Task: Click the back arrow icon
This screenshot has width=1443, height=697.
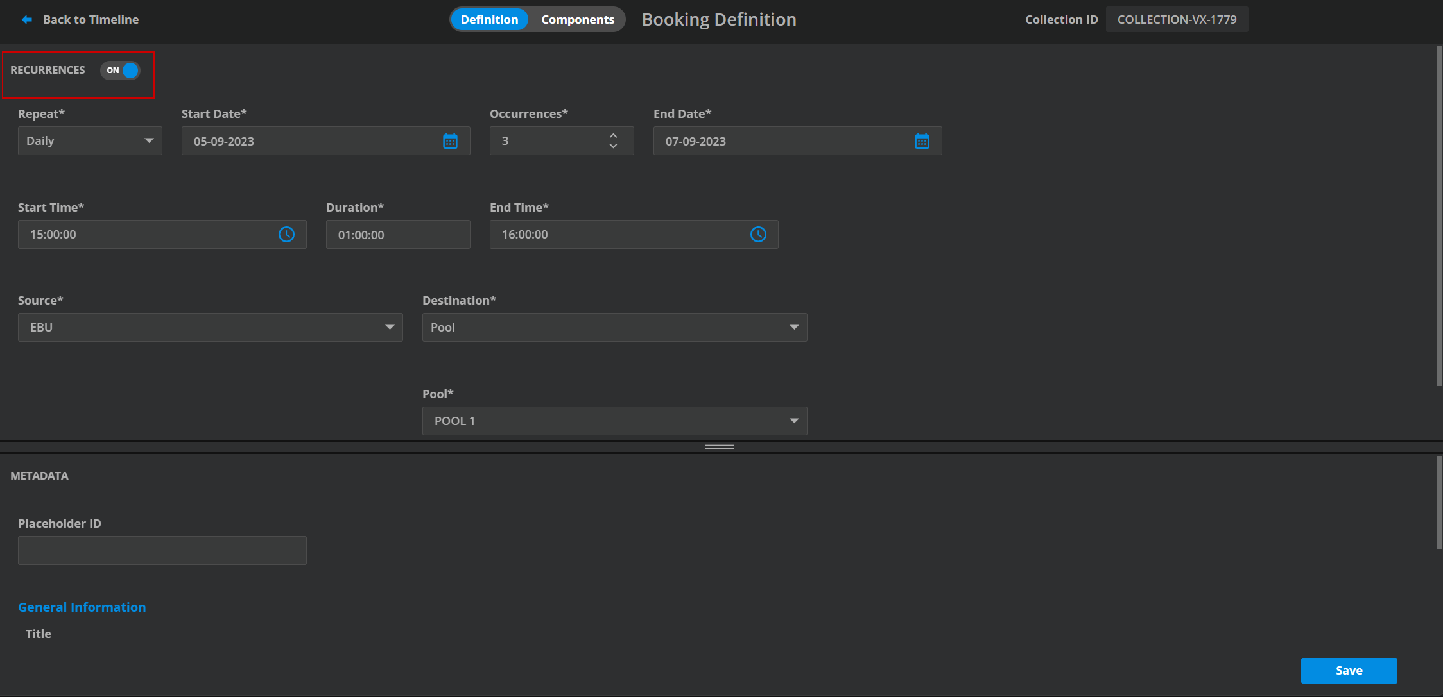Action: pos(26,20)
